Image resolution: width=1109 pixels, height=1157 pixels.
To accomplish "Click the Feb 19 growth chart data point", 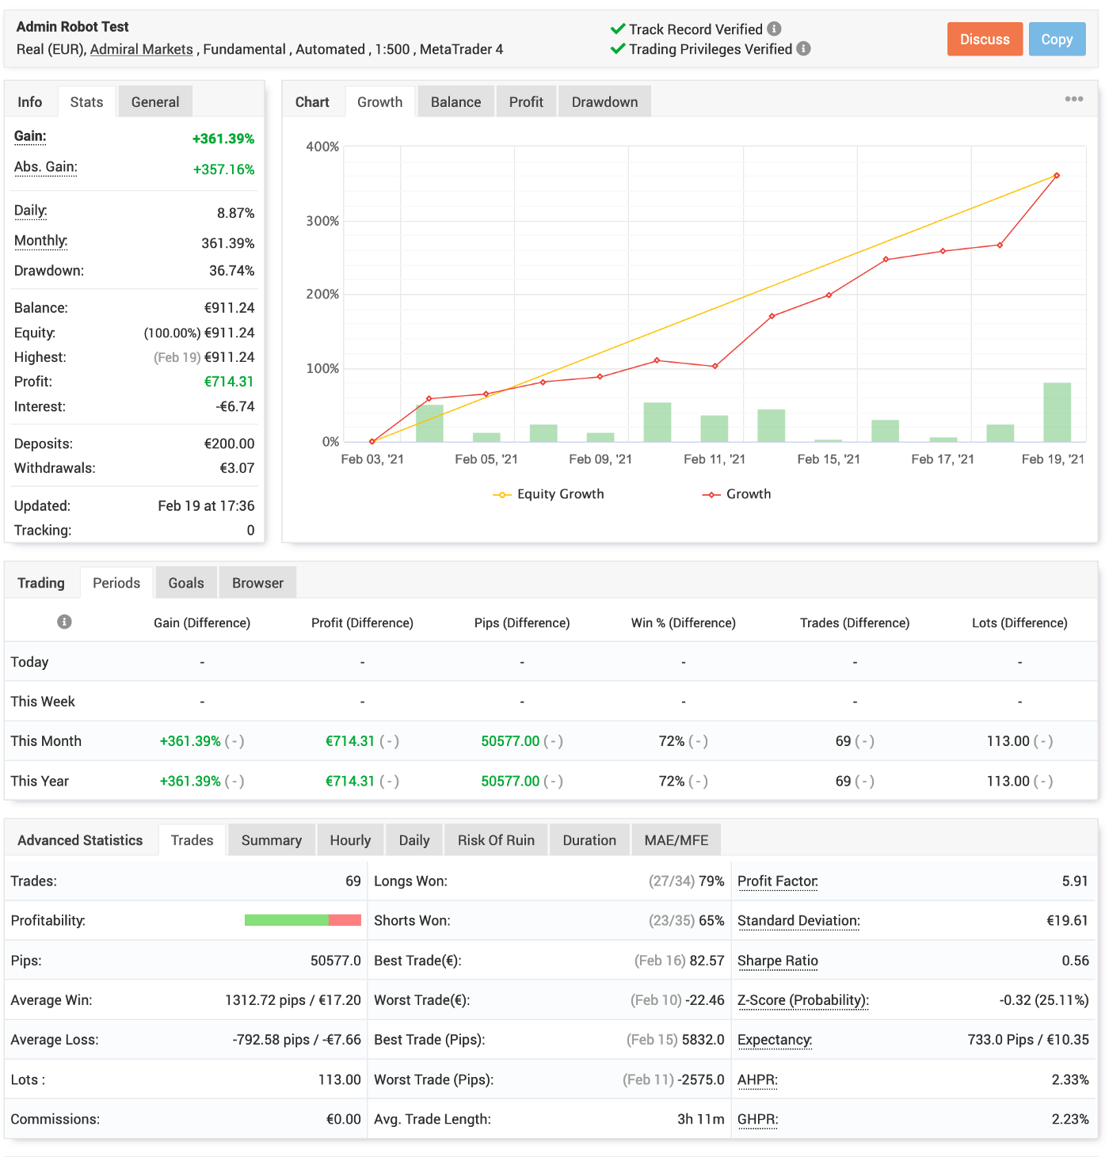I will click(x=1057, y=176).
